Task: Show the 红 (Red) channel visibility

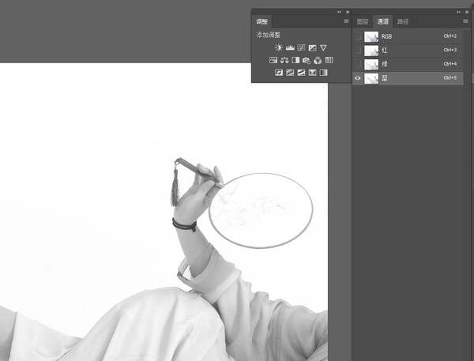Action: [x=358, y=51]
